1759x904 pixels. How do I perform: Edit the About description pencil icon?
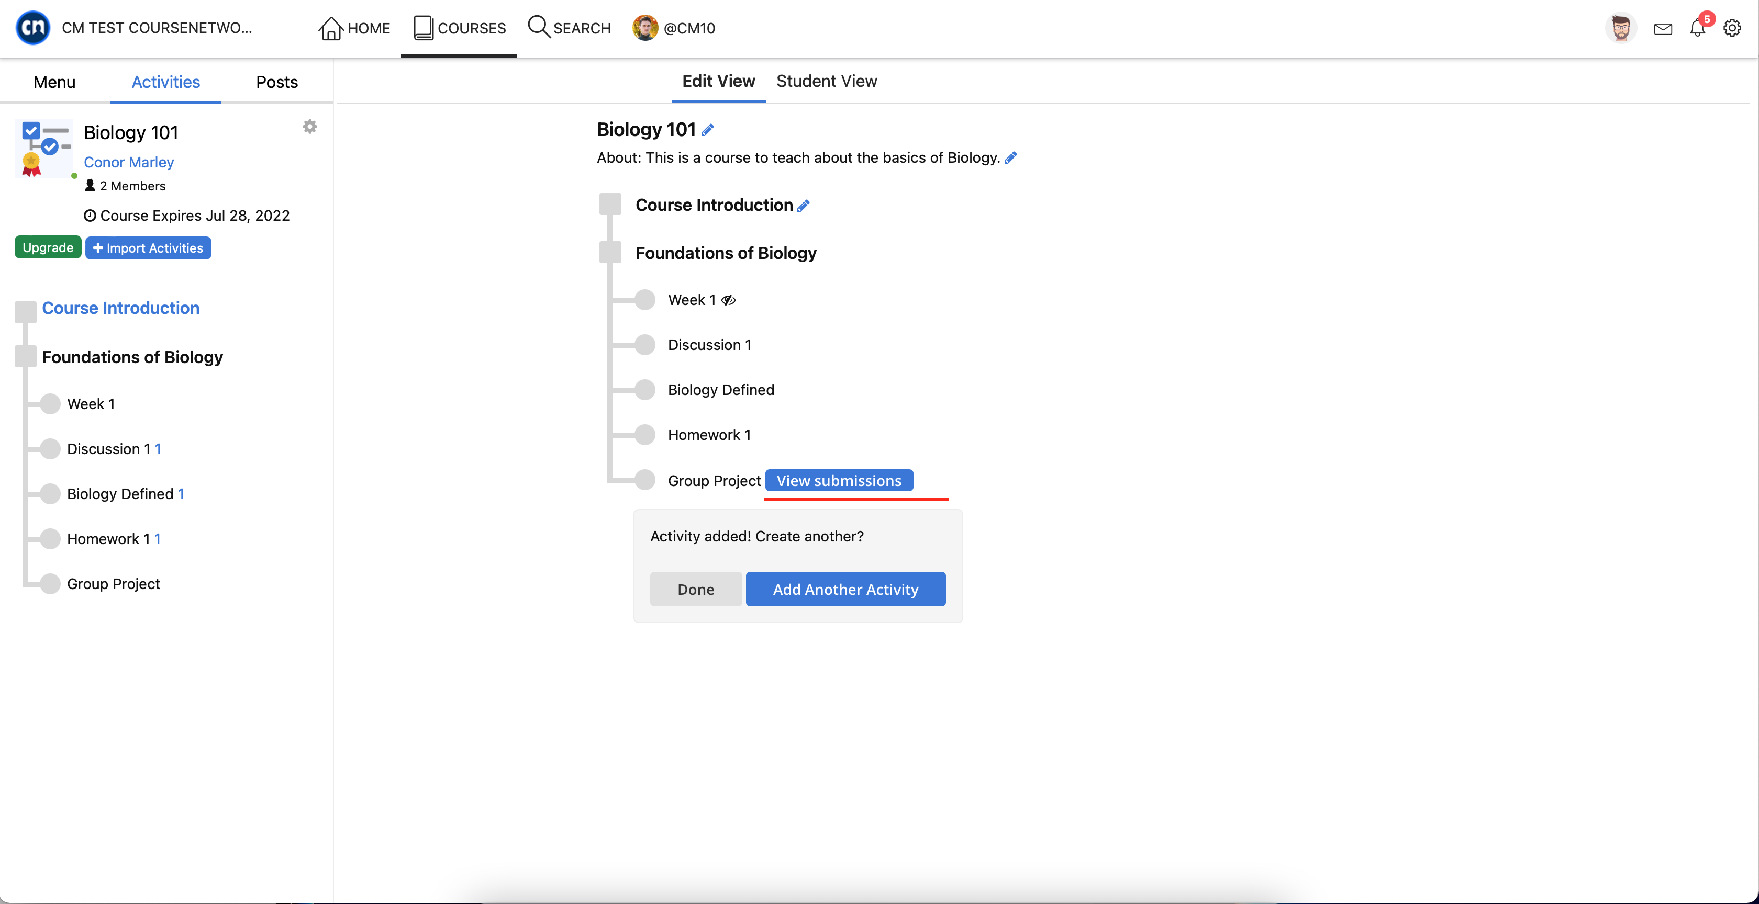[x=1010, y=157]
